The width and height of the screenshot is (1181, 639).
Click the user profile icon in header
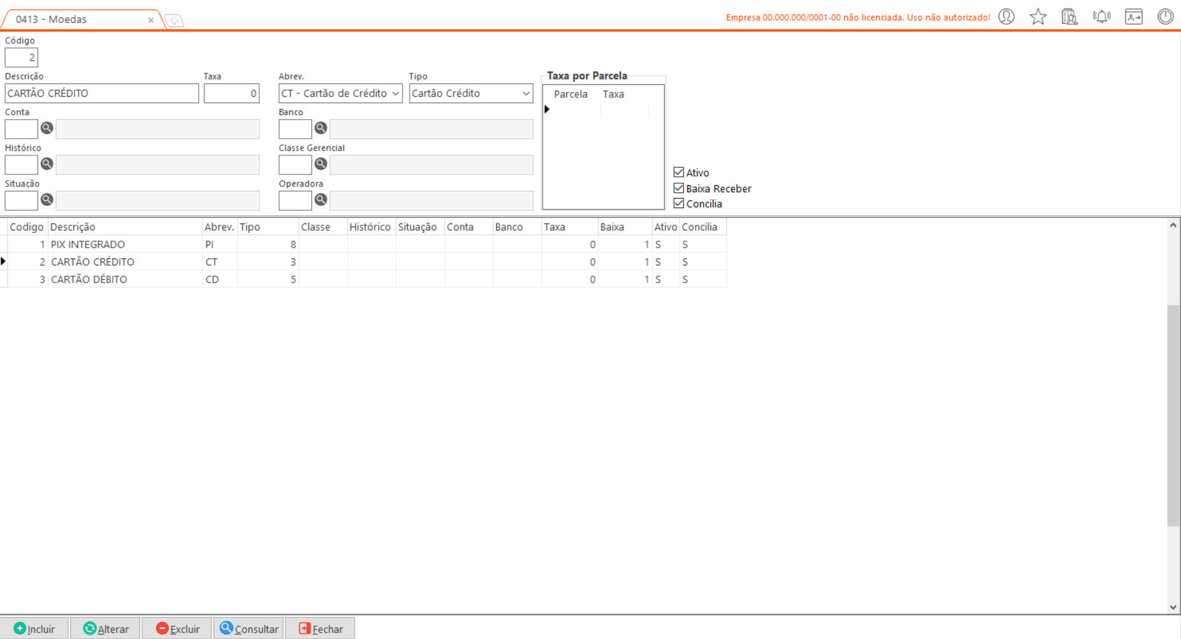1006,17
